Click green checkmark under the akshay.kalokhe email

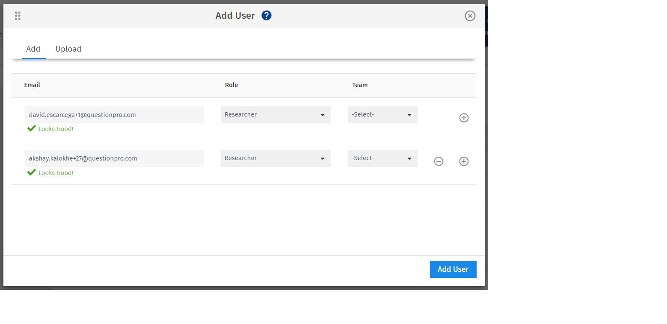click(31, 172)
